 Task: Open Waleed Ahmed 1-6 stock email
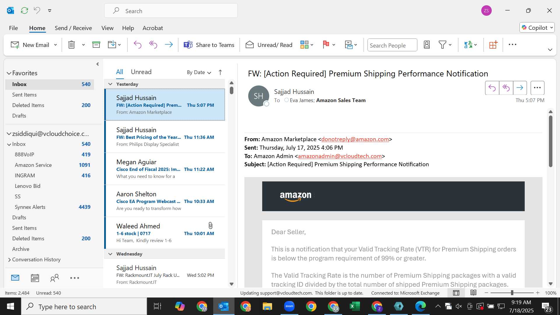(165, 233)
